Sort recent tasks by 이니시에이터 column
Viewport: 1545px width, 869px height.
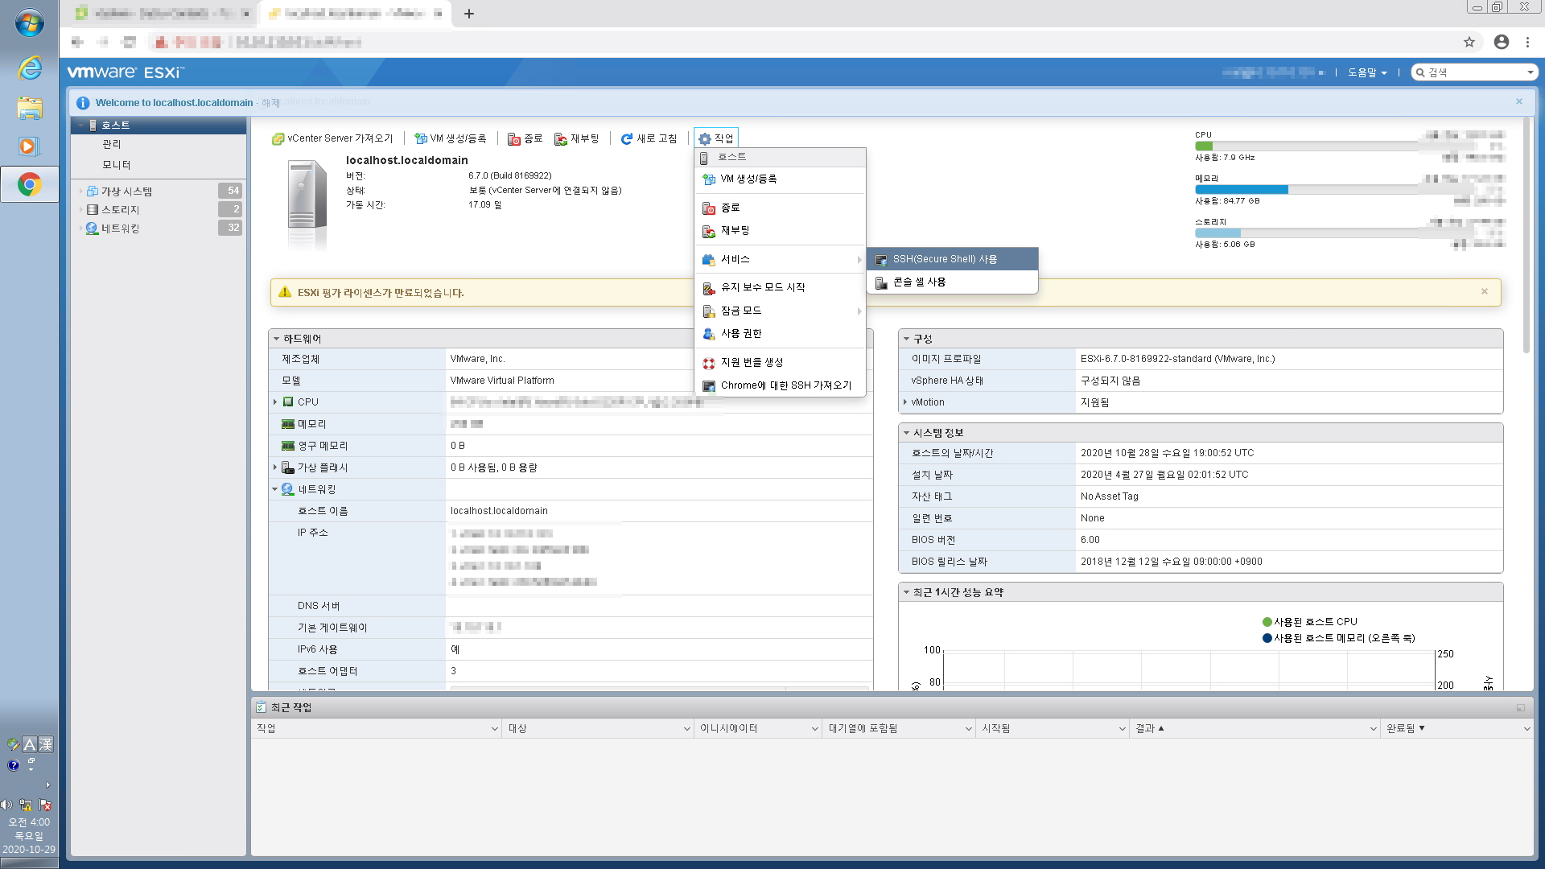(758, 728)
